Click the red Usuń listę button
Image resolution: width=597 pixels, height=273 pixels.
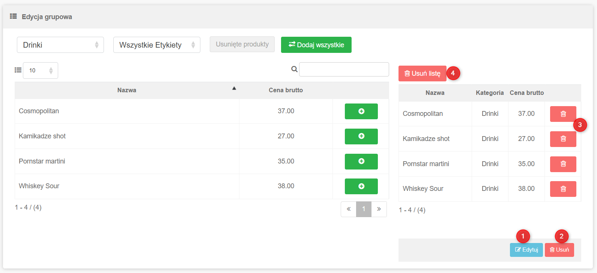[422, 73]
